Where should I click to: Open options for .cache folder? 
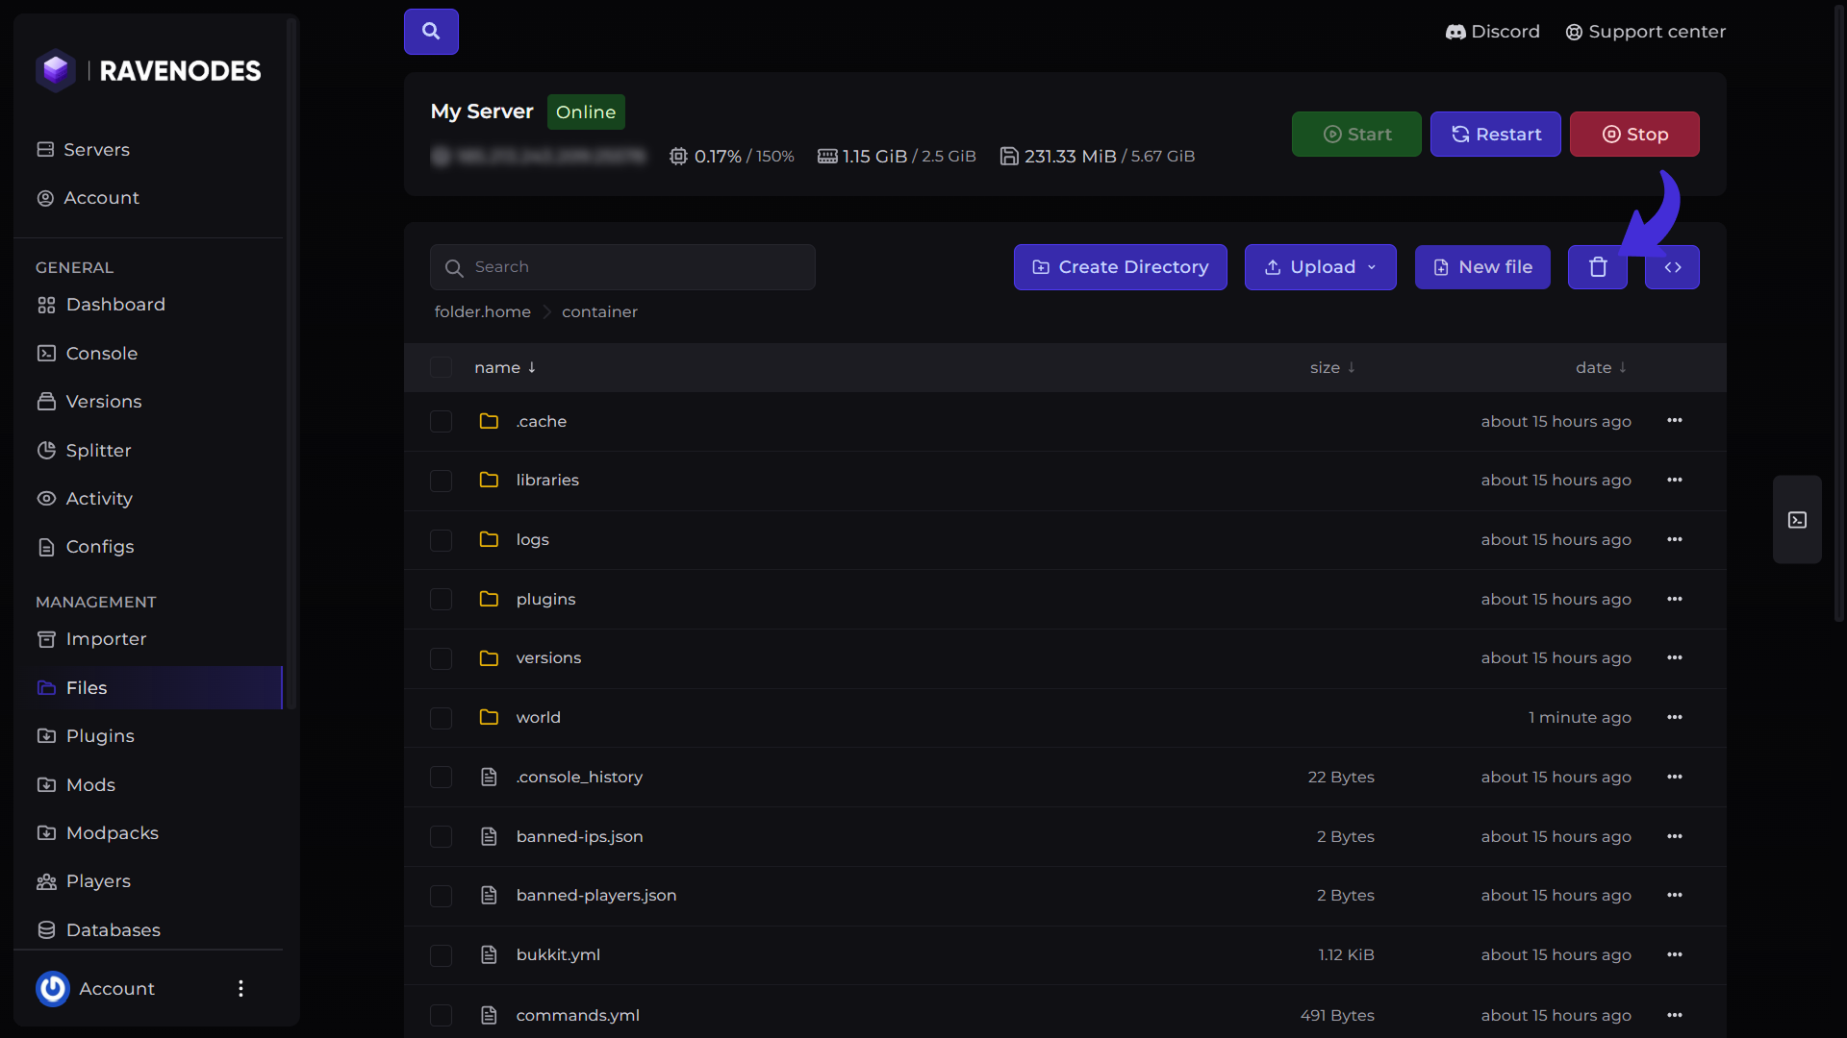click(1675, 421)
